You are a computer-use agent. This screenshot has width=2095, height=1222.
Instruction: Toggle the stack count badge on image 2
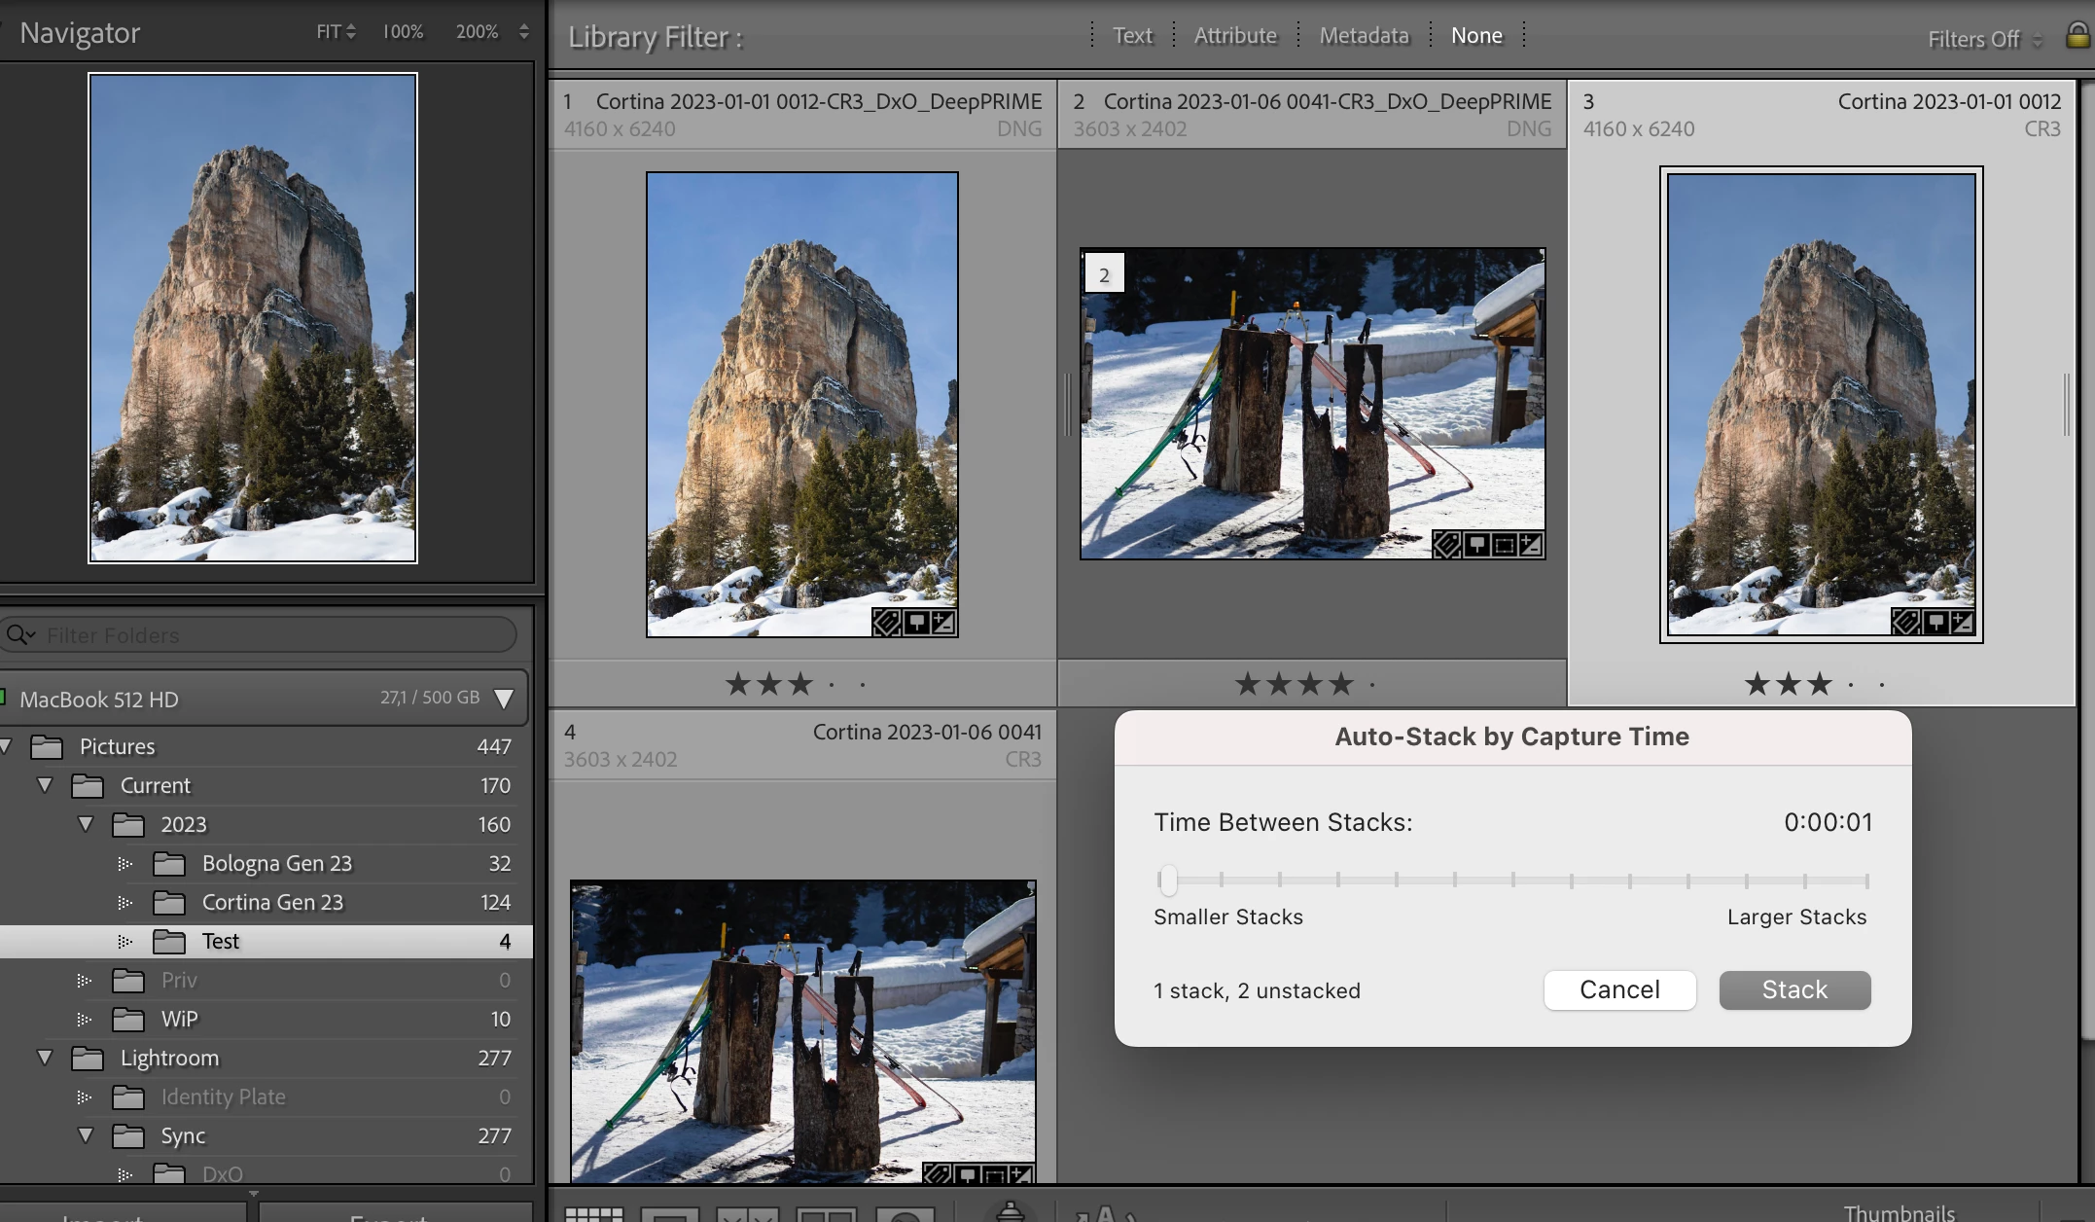[1104, 274]
